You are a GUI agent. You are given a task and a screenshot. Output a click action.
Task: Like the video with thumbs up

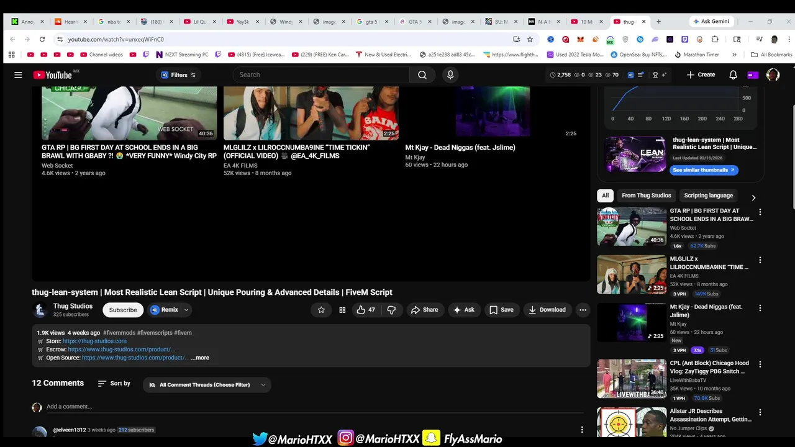point(366,310)
